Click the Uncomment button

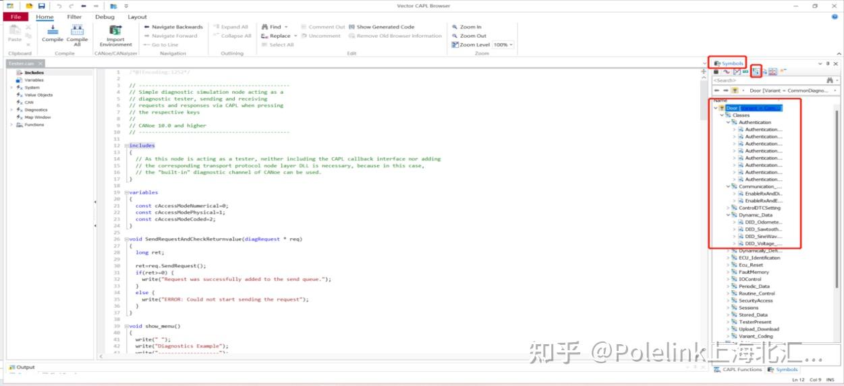[x=321, y=36]
